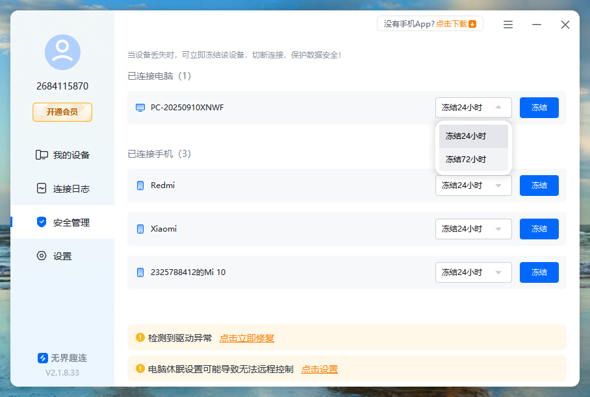Click 点击立即修复 to fix the driver issue
Image resolution: width=590 pixels, height=397 pixels.
point(246,338)
